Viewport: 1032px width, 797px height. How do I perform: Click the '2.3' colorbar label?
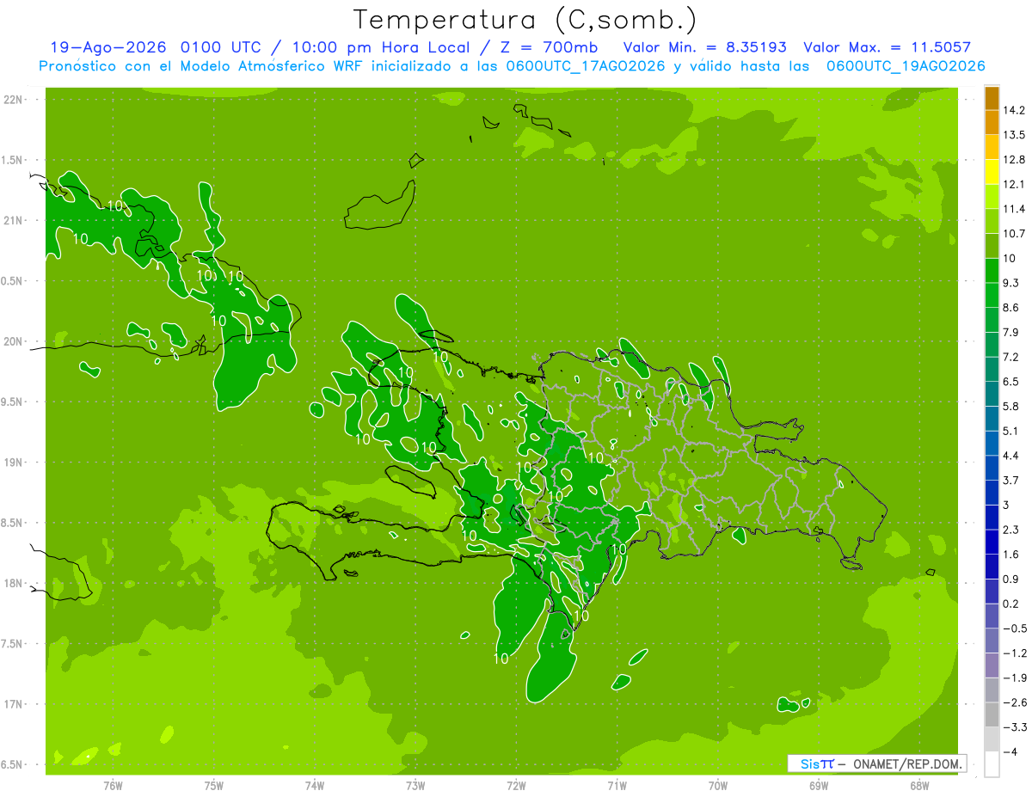coord(1010,530)
